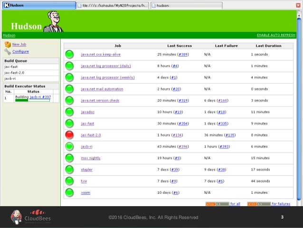The width and height of the screenshot is (303, 228).
Task: Click the page vertical scrollbar thumb
Action: [299, 109]
